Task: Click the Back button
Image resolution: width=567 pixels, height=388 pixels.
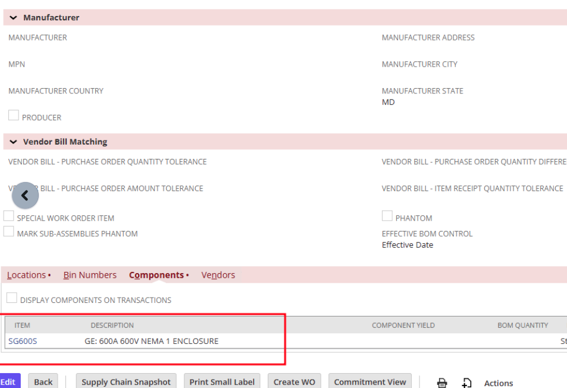Action: (x=43, y=382)
